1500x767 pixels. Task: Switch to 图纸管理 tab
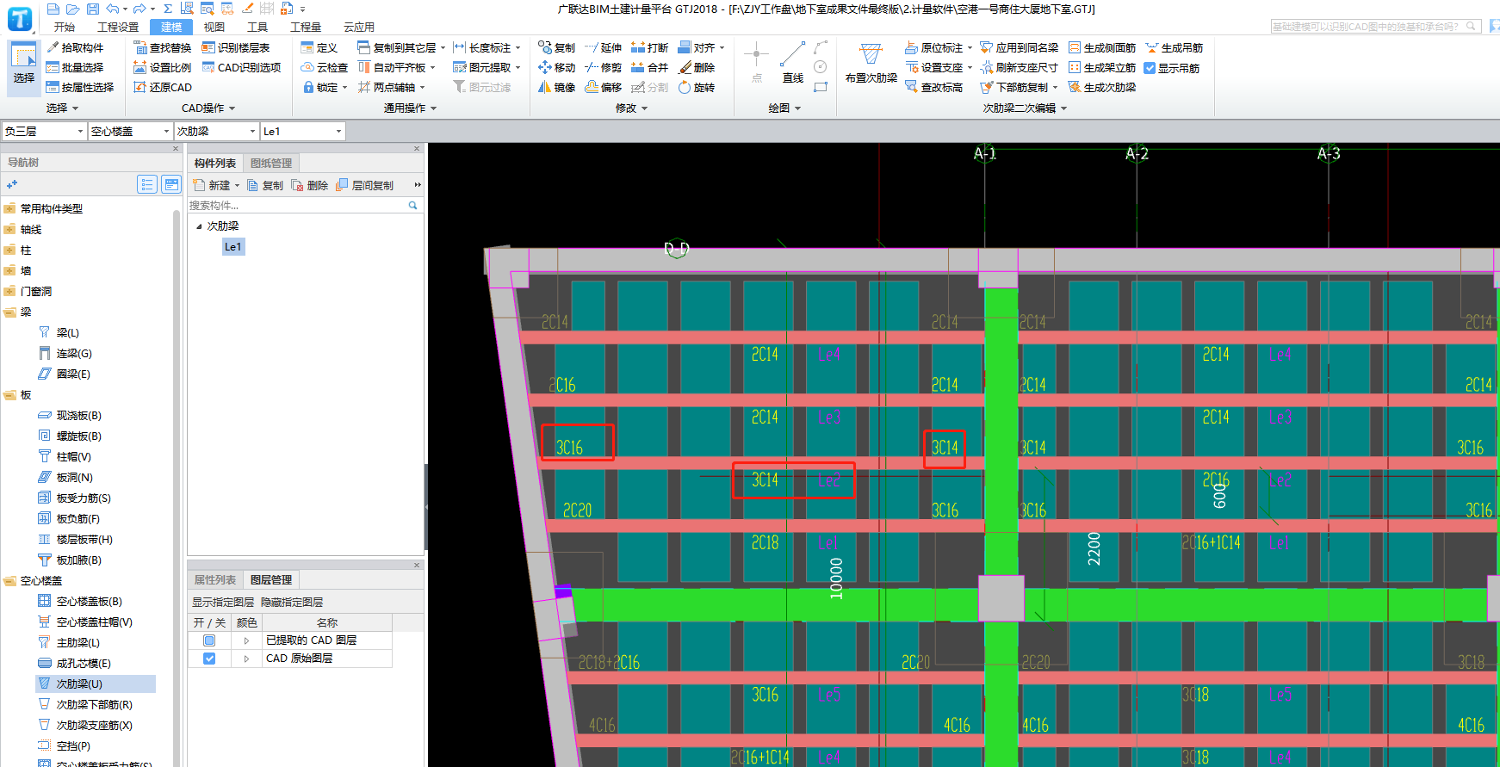[x=271, y=163]
